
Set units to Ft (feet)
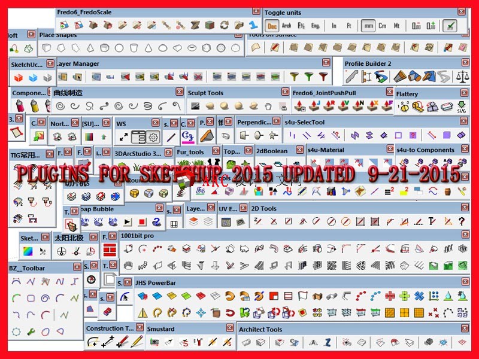[x=349, y=26]
